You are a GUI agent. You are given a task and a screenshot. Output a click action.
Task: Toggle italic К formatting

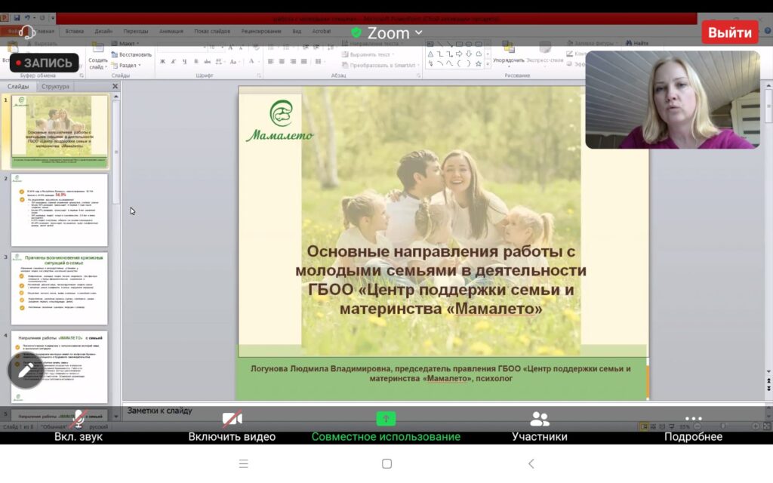click(x=173, y=62)
